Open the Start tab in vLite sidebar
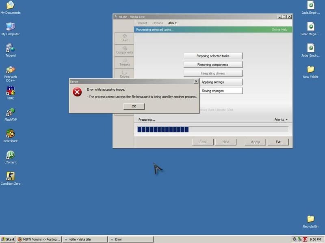 [124, 38]
